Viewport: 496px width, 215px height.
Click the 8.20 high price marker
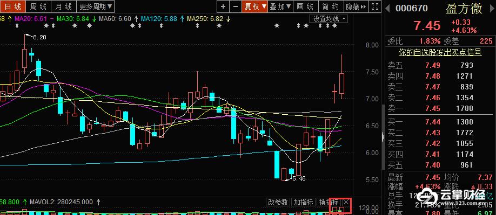tap(39, 37)
